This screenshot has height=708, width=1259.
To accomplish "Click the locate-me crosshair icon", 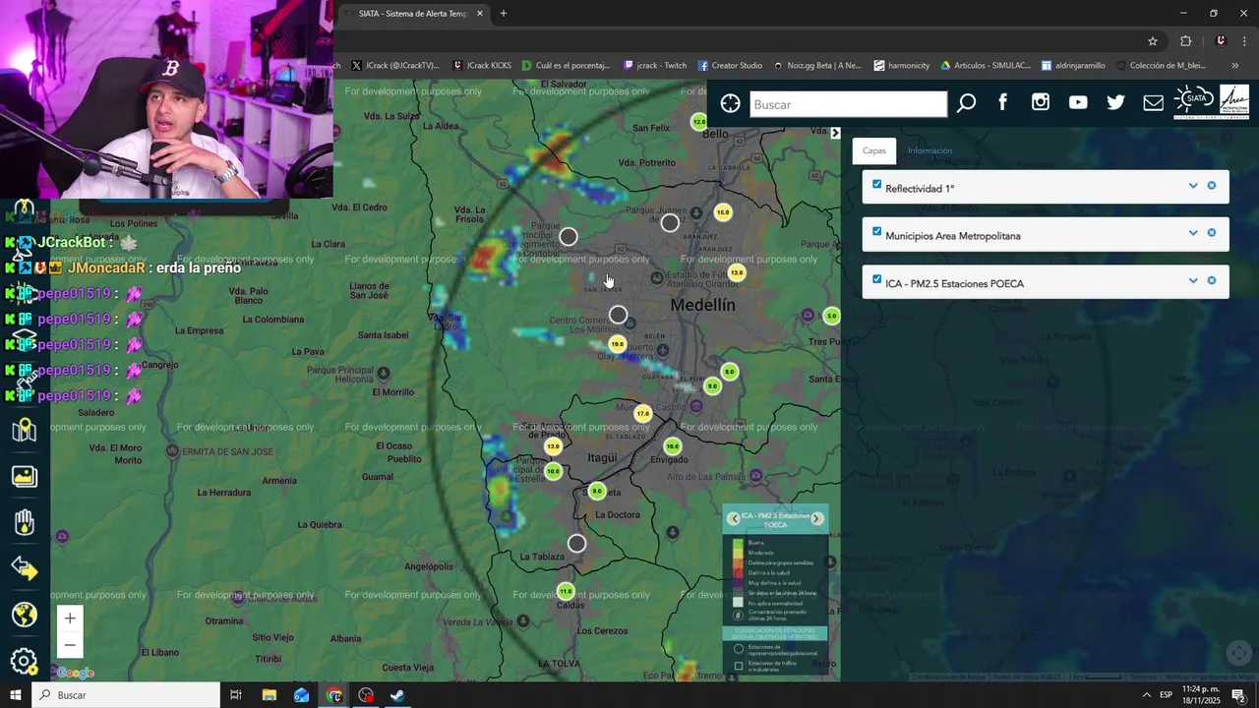I will pos(730,104).
